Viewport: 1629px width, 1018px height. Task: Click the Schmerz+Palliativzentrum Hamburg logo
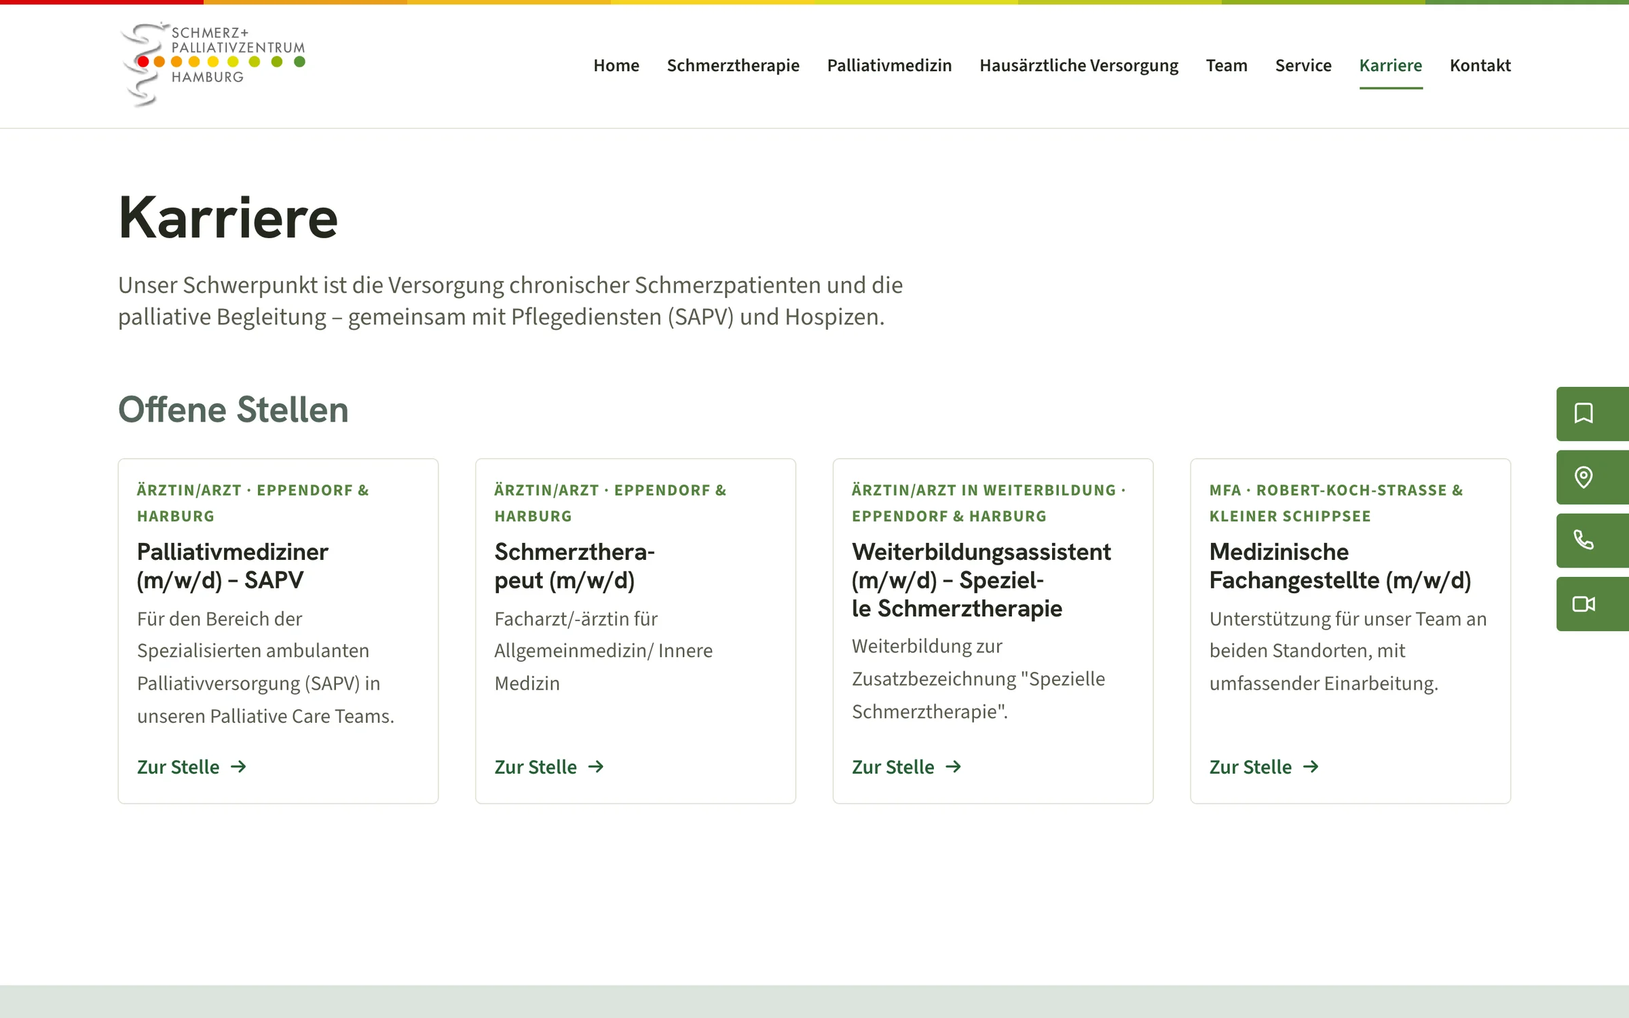coord(213,64)
